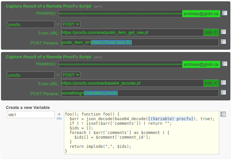Open Info for the podio_item_get_raw.pf script
Viewport: 232px width, 160px height.
(211, 33)
